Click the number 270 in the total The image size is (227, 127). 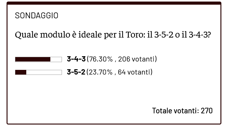point(206,111)
